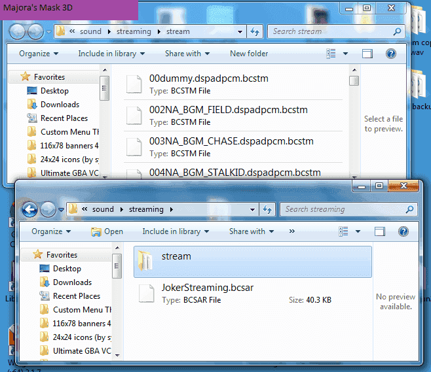The image size is (431, 372).
Task: Refresh the stream window address bar
Action: (x=255, y=31)
